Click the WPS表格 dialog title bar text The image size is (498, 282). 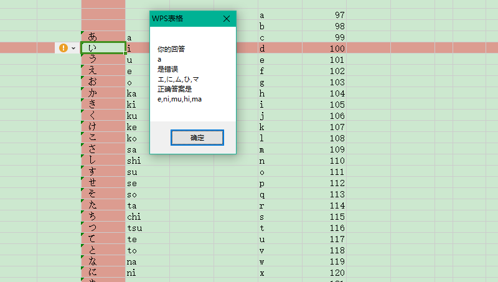click(167, 19)
